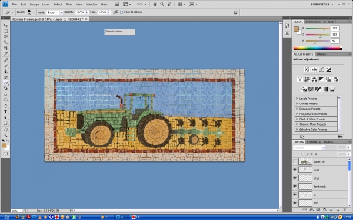Hide the 'font mask' layer
353x220 pixels.
[x=295, y=187]
